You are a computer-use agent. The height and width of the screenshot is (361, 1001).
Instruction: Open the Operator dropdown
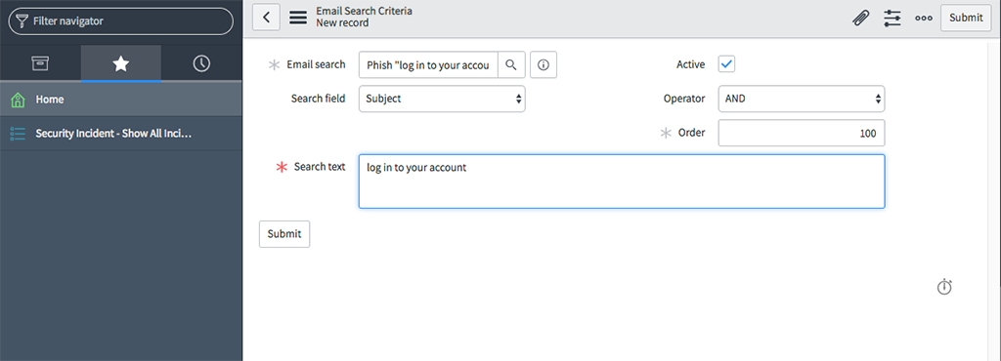[x=802, y=99]
